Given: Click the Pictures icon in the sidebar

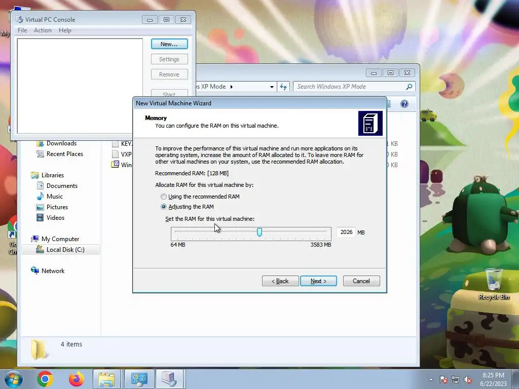Looking at the screenshot, I should [x=40, y=207].
